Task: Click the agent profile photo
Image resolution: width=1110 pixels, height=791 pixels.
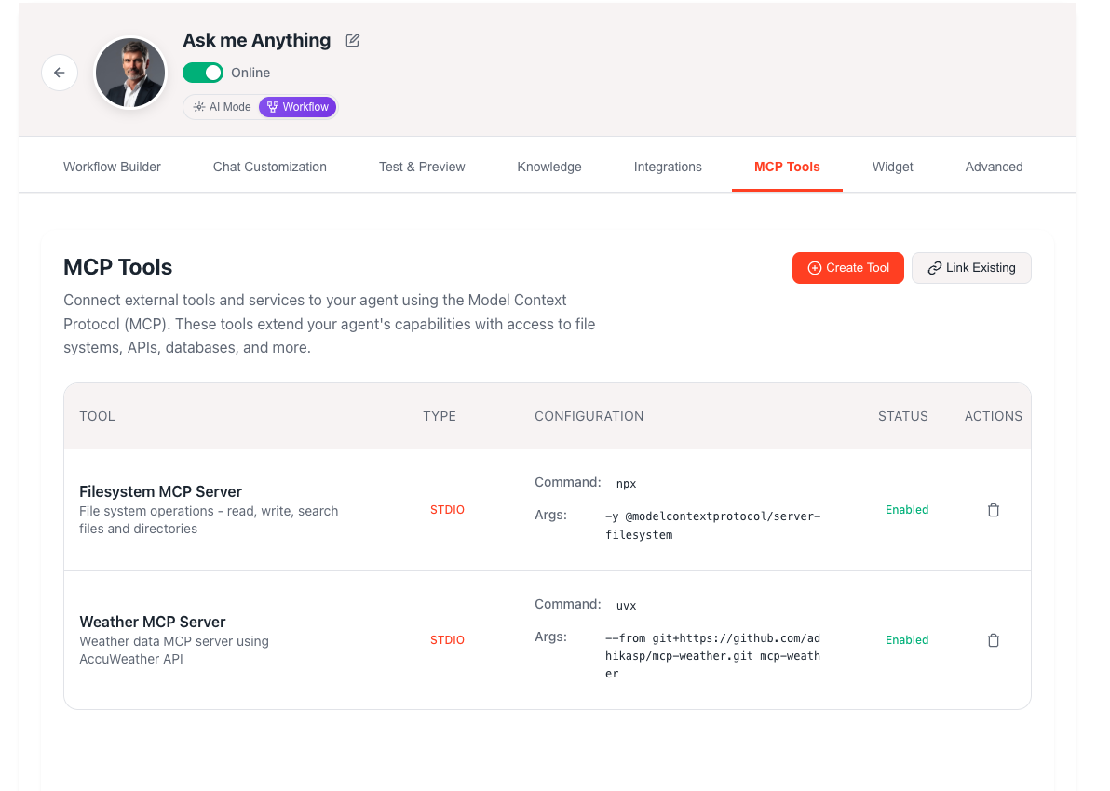Action: coord(129,72)
